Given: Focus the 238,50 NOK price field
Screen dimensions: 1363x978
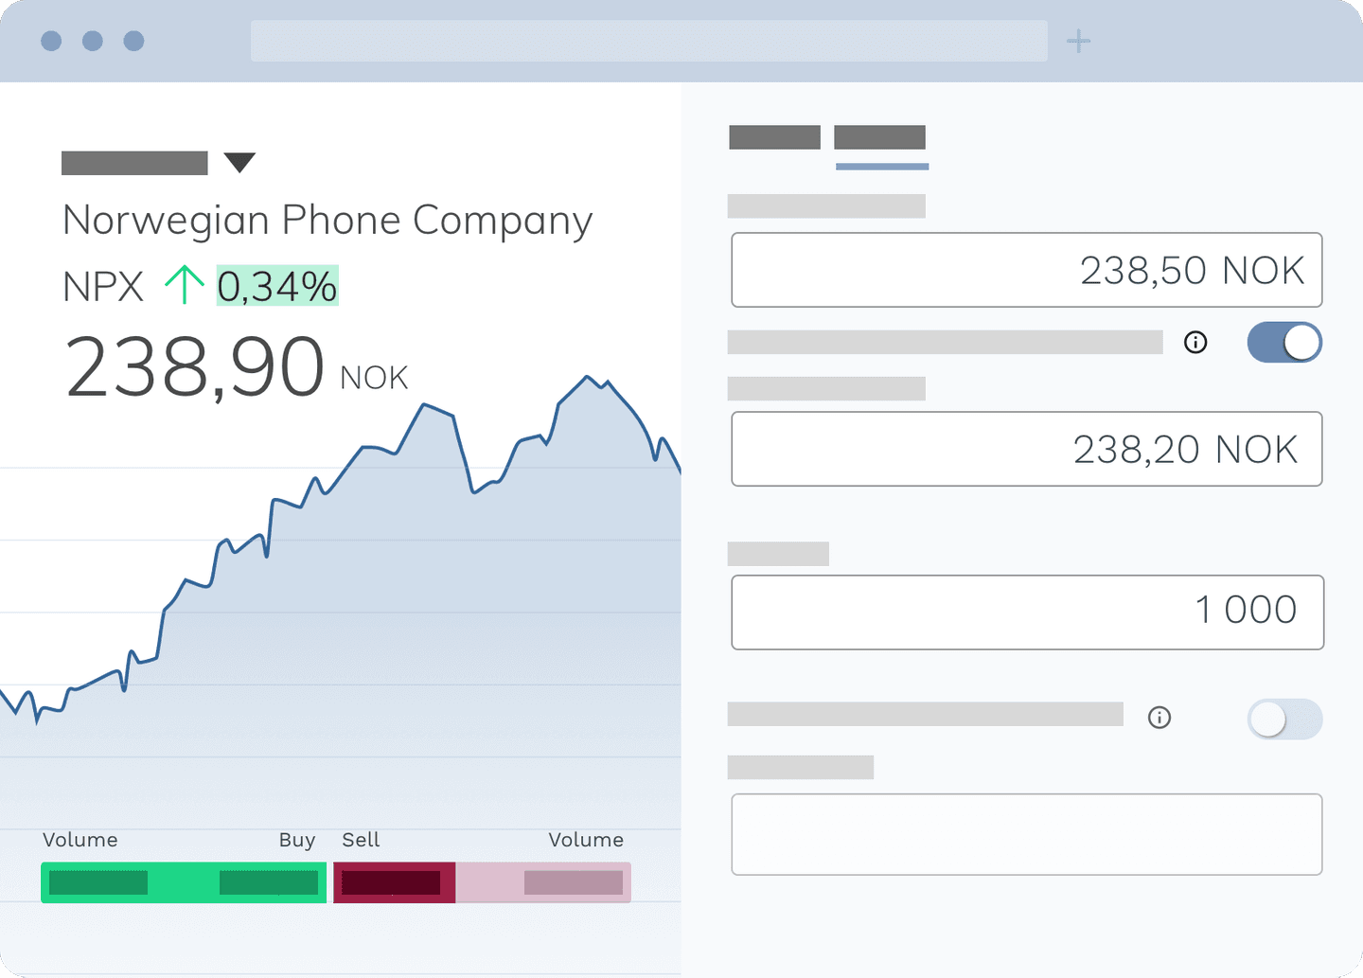Looking at the screenshot, I should pyautogui.click(x=1026, y=270).
